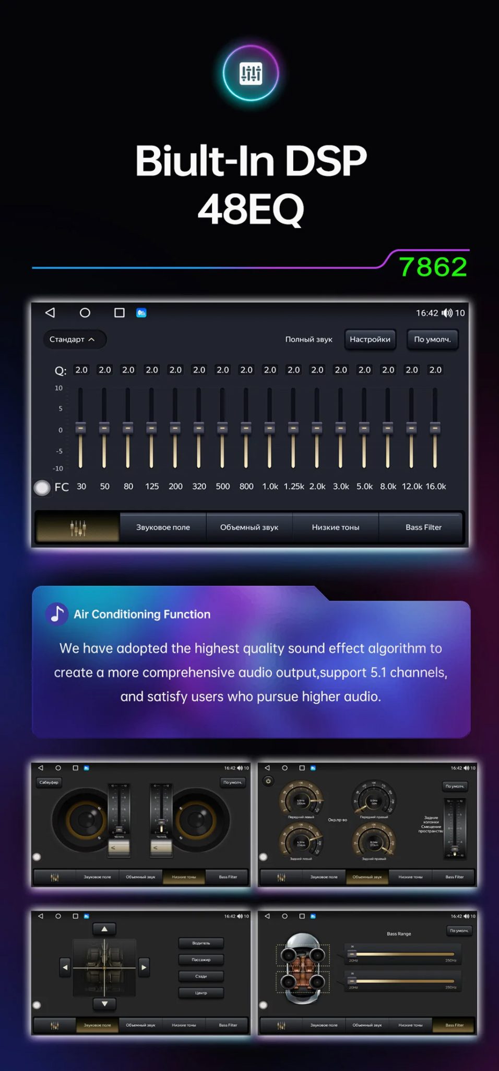Screen dimensions: 499x1071
Task: Click По умолч. on the Bass Range screen
Action: pos(459,931)
